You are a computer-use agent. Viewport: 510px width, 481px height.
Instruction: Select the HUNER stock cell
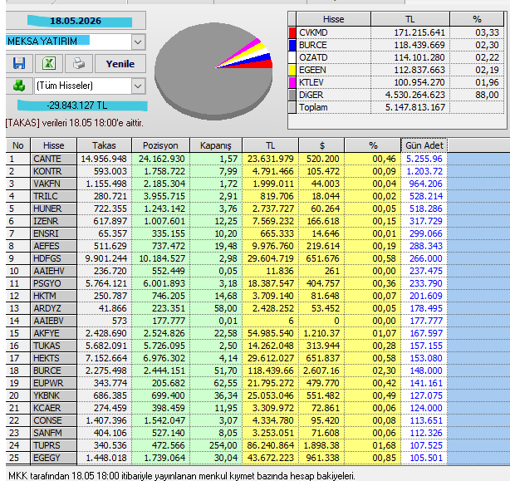(x=54, y=209)
